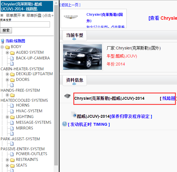The width and height of the screenshot is (177, 172).
Task: Select the HANDS-FREE-SYSTEM tree item
Action: [20, 90]
